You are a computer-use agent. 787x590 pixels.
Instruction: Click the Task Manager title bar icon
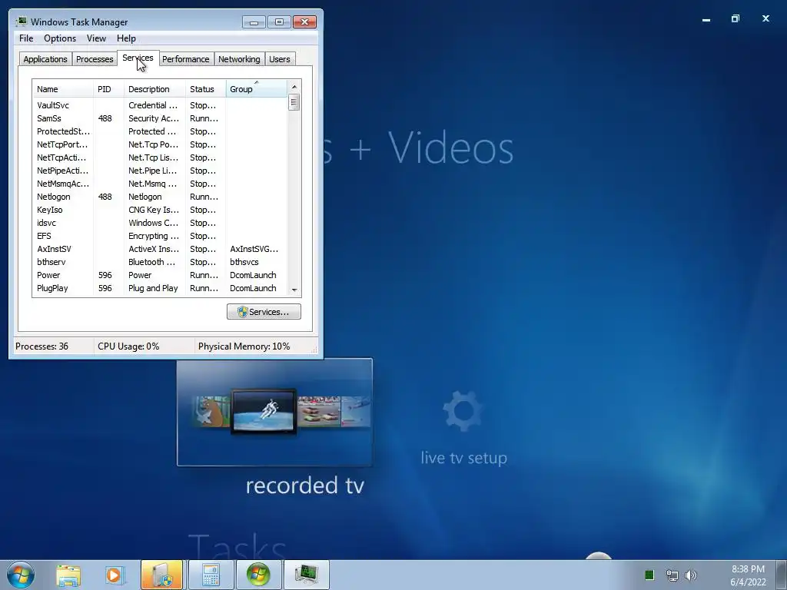(21, 22)
